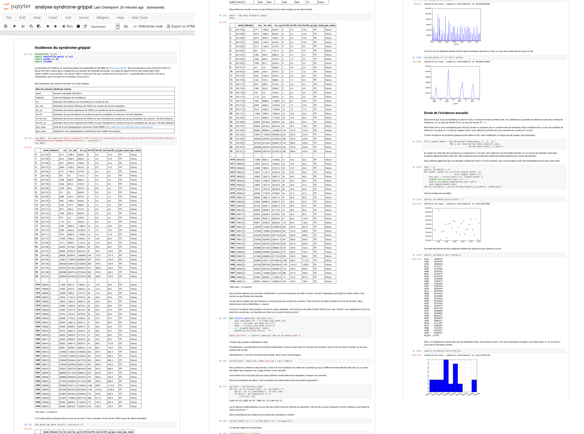584x434 pixels.
Task: Restart the kernel with the circular arrow
Action: coord(85,26)
